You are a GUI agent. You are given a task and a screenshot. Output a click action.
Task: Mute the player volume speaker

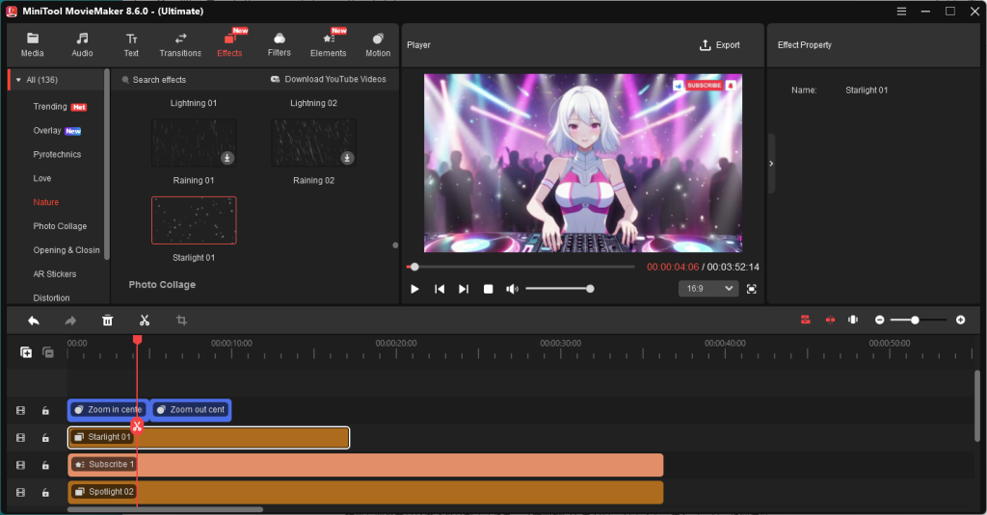[x=512, y=289]
